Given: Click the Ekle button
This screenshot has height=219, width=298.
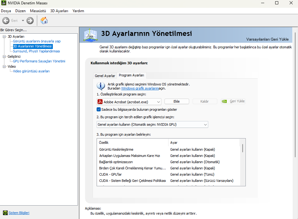Looking at the screenshot, I should point(177,101).
